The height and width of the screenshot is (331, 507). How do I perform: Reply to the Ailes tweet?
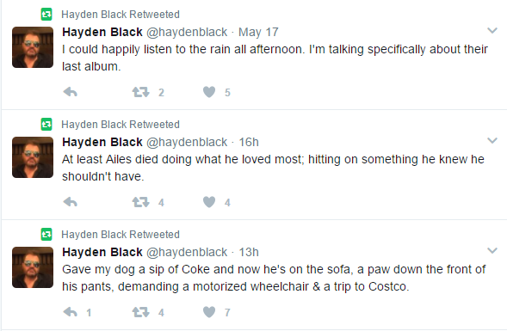click(71, 203)
